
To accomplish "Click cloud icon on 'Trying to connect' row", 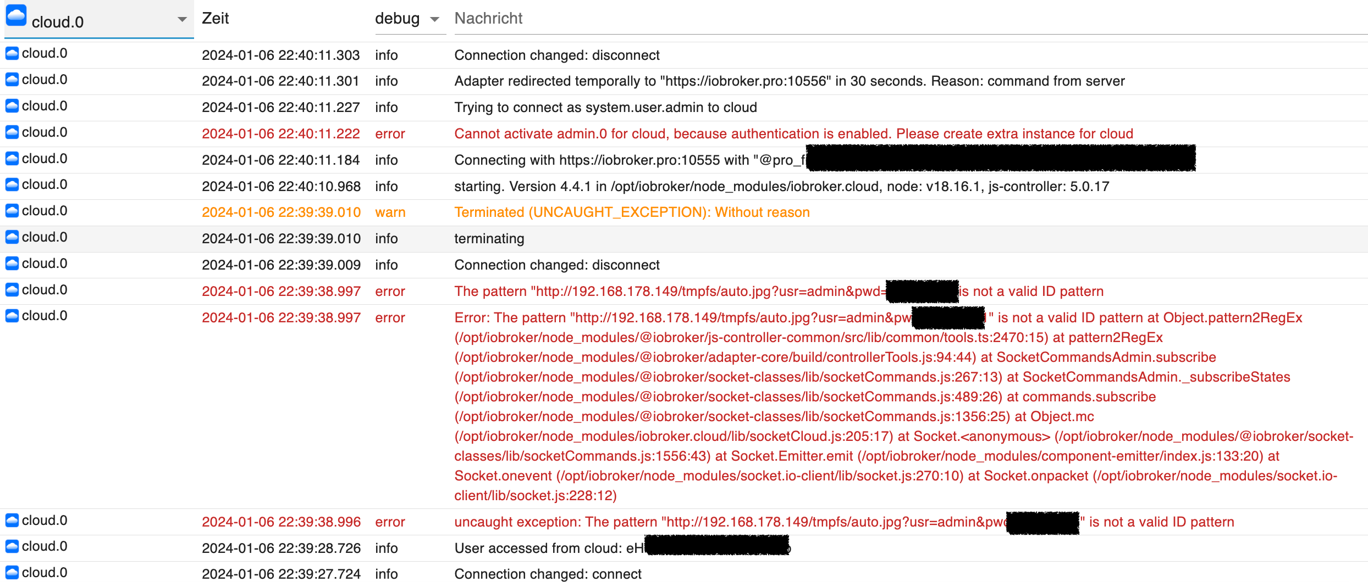I will point(12,106).
